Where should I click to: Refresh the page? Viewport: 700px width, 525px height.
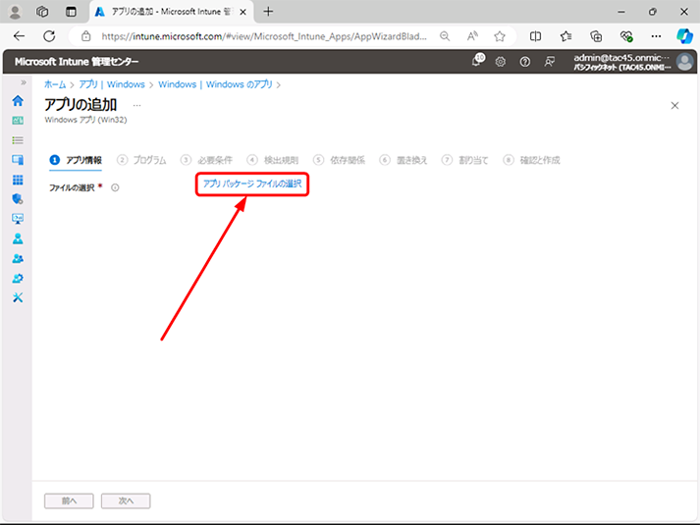tap(49, 36)
